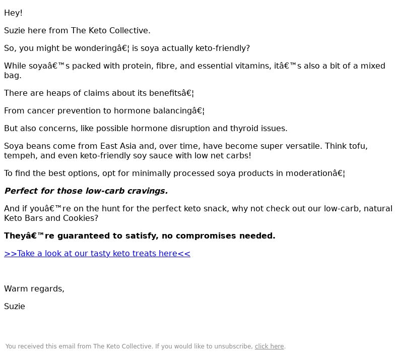
Task: Click the 'Suzie here from The Keto Collective' line
Action: click(77, 31)
